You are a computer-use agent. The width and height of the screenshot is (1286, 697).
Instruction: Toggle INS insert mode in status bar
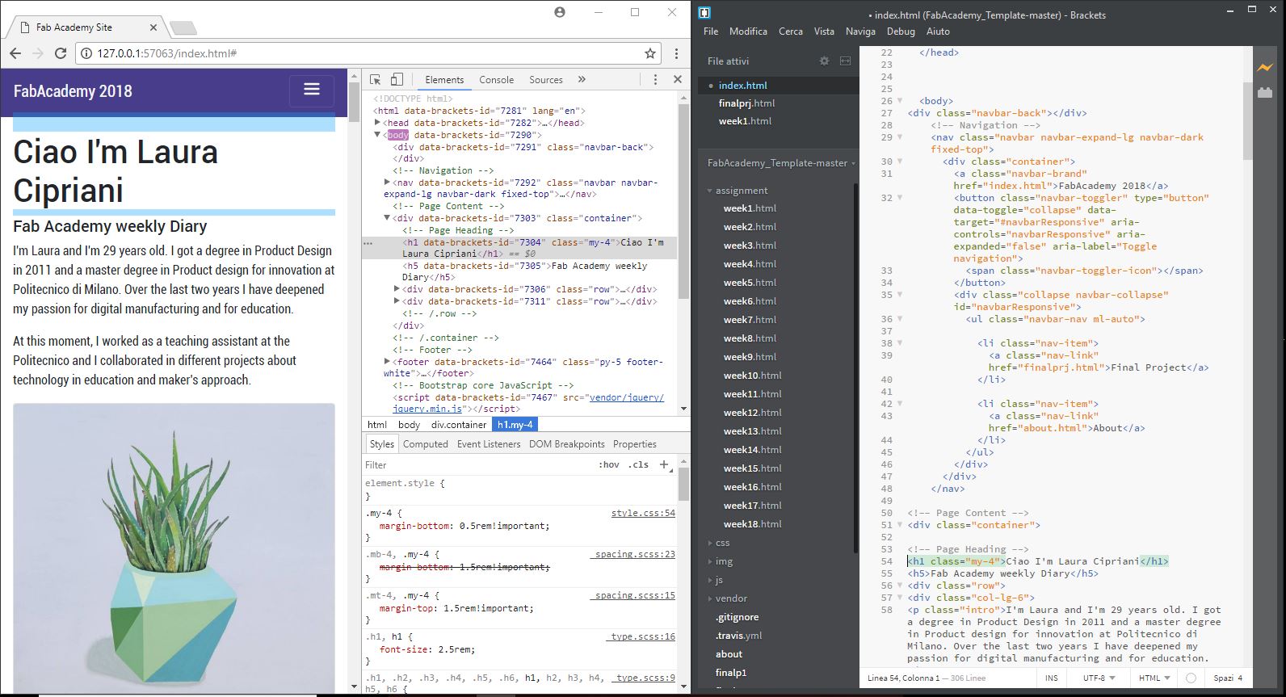coord(1051,678)
